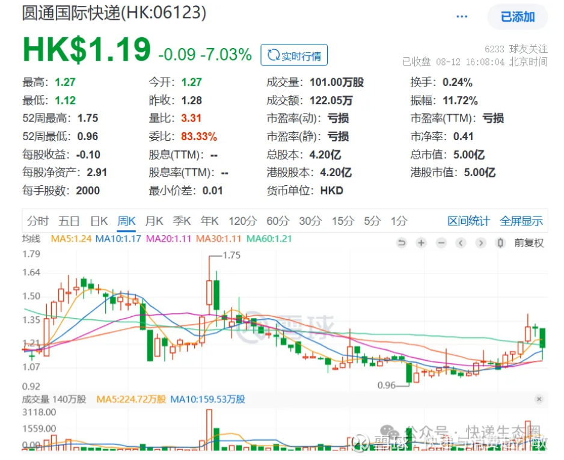Image resolution: width=564 pixels, height=460 pixels.
Task: Click the tallest red volume bar
Action: [x=209, y=430]
